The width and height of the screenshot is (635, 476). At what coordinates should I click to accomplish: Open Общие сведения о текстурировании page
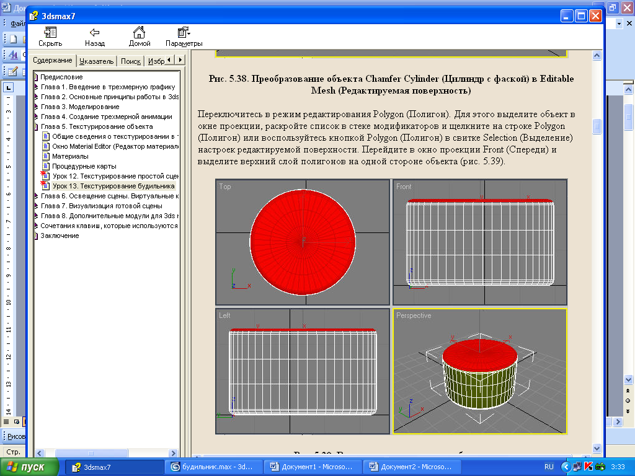coord(115,136)
